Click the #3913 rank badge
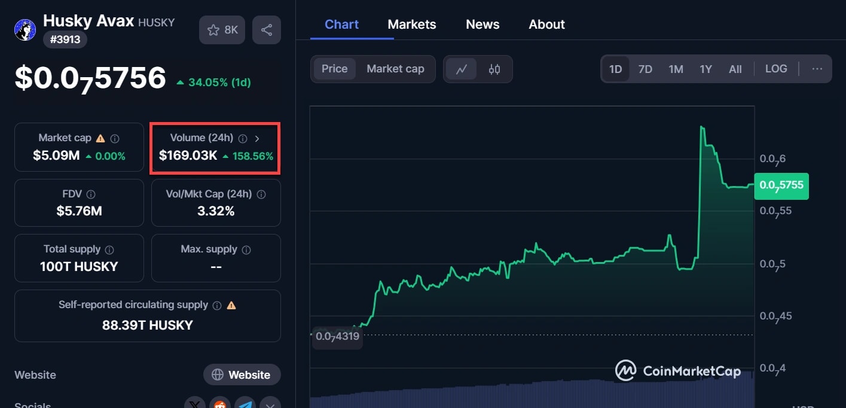Viewport: 846px width, 408px height. coord(65,39)
